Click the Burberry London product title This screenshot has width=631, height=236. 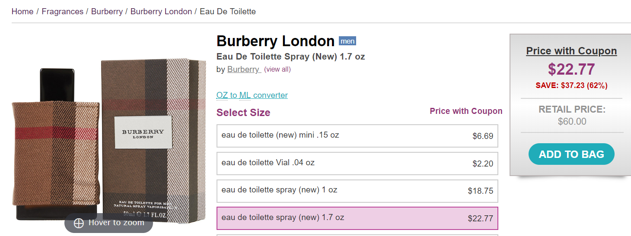click(275, 41)
